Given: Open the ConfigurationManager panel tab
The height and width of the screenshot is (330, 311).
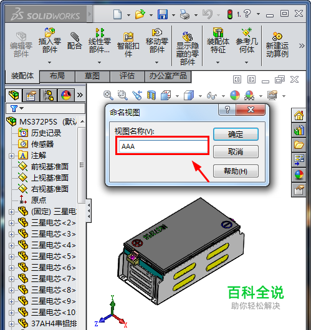Looking at the screenshot, I should click(49, 95).
